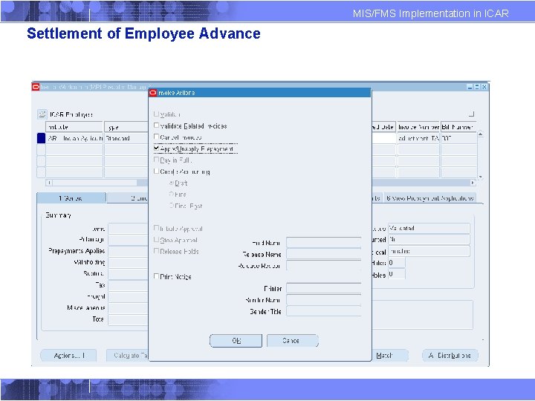Click the Invoice Number cell of first row
The height and width of the screenshot is (401, 535).
coord(418,138)
